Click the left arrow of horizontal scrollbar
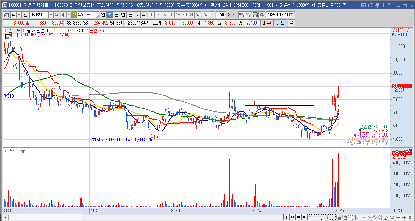The image size is (415, 221). coord(6,217)
